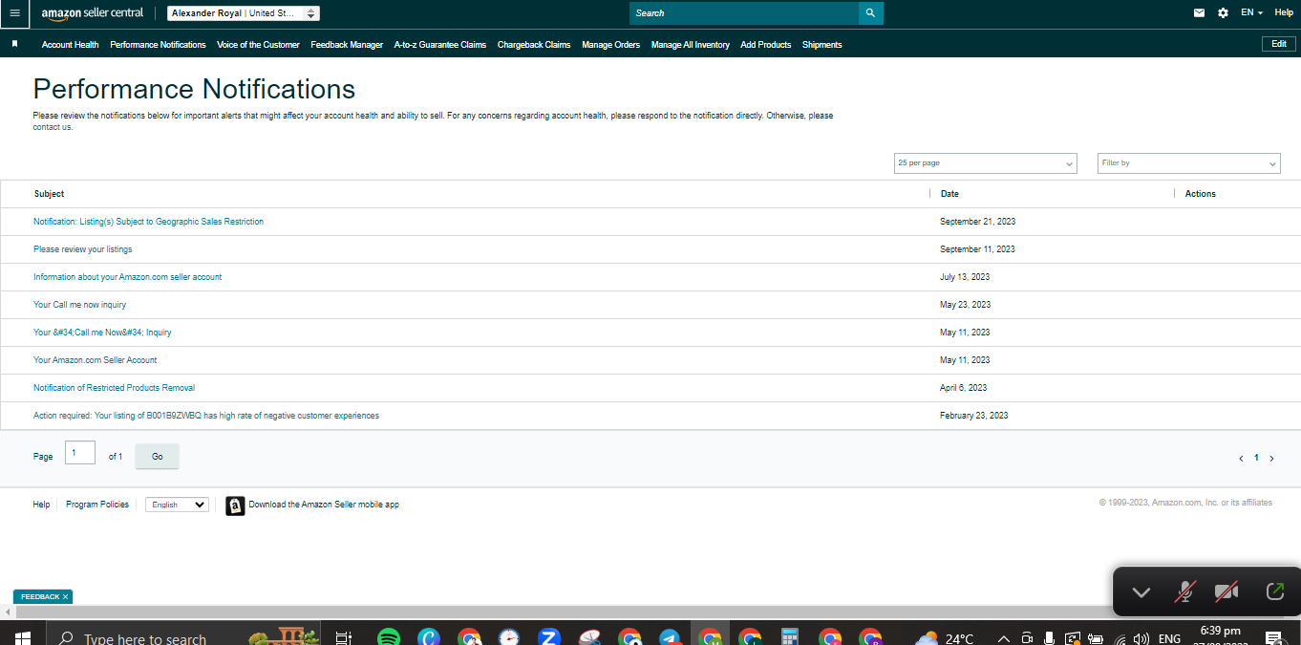Open Information about your Amazon.com seller account
This screenshot has height=645, width=1301.
coord(128,277)
